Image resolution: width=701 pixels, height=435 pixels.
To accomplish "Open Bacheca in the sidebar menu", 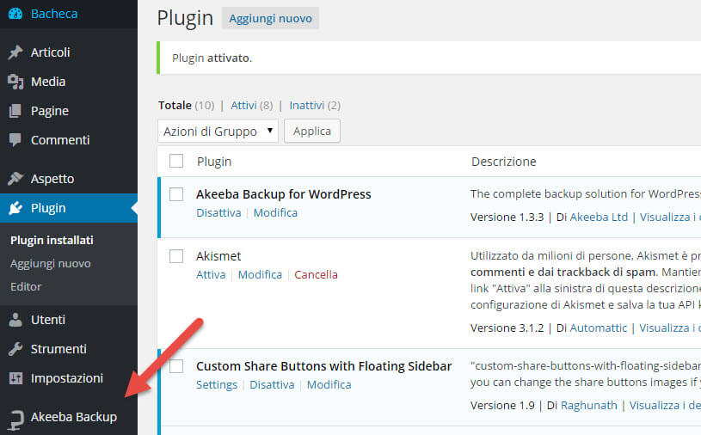I will 54,14.
